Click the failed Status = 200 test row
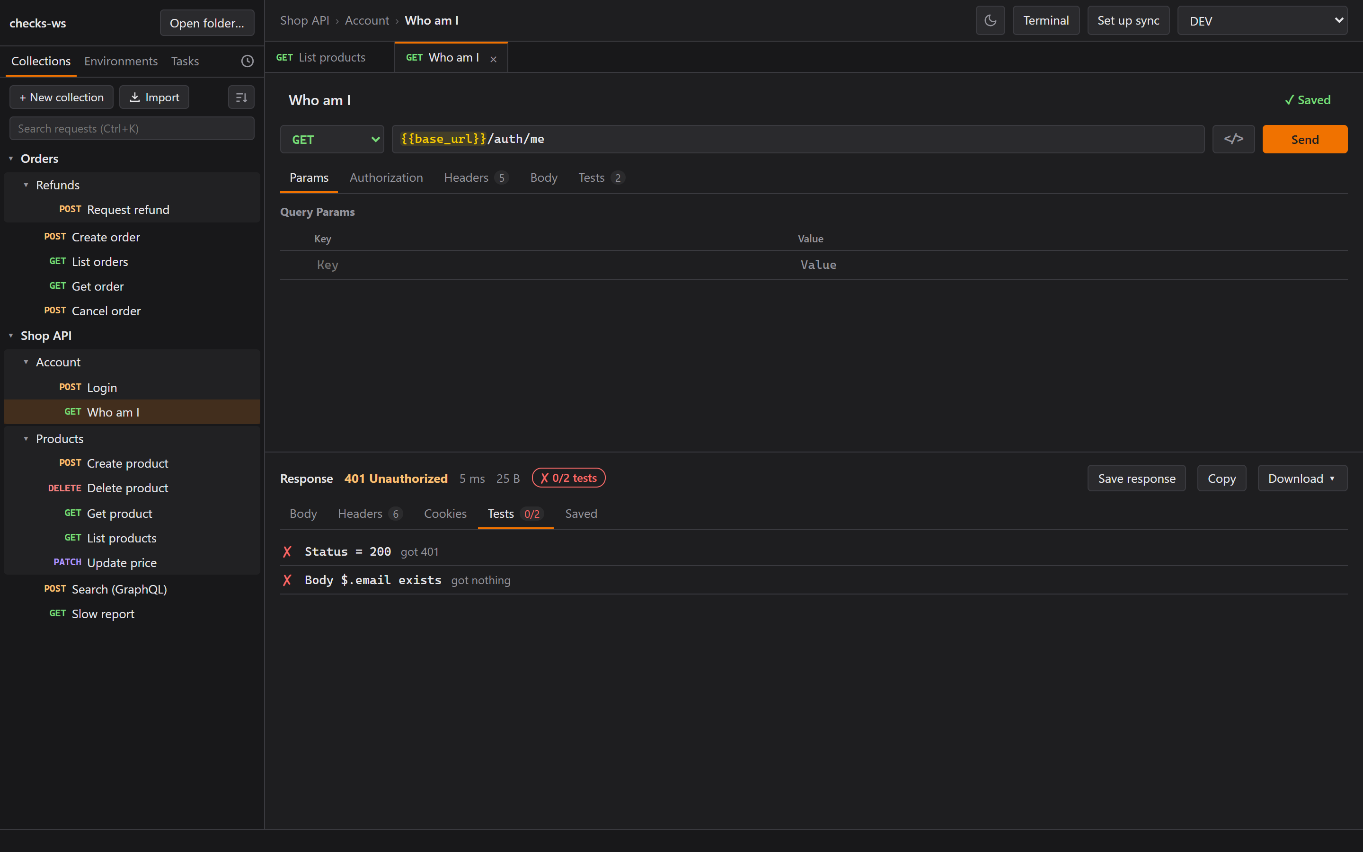This screenshot has height=852, width=1363. (814, 551)
